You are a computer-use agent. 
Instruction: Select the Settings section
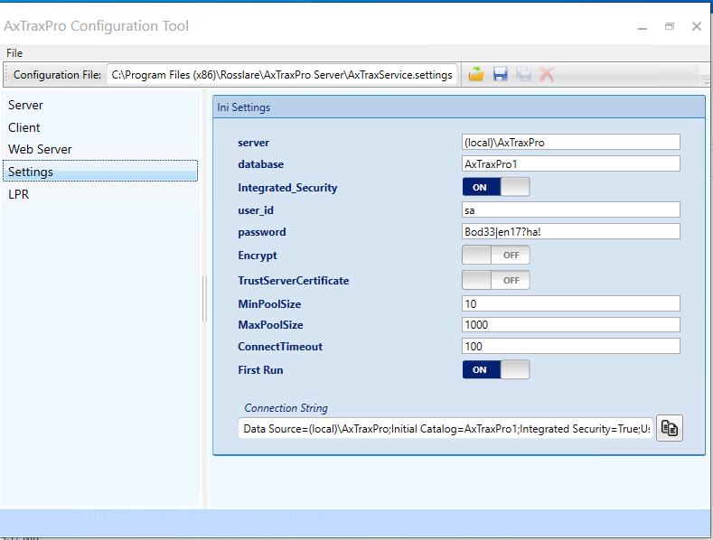(100, 172)
